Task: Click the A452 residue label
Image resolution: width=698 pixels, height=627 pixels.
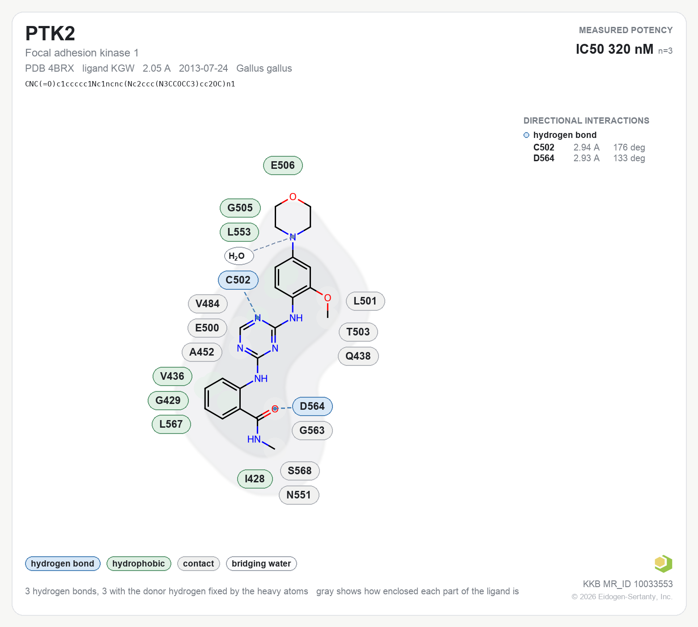Action: click(202, 352)
